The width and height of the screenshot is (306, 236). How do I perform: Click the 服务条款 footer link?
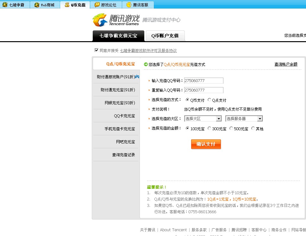(x=199, y=230)
